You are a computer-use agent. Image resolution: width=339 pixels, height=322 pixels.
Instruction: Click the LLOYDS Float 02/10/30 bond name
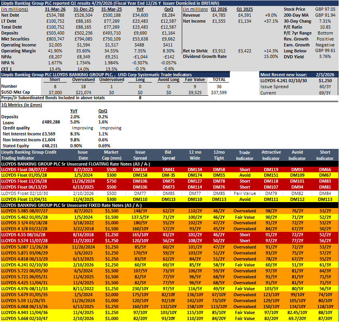tap(25, 193)
